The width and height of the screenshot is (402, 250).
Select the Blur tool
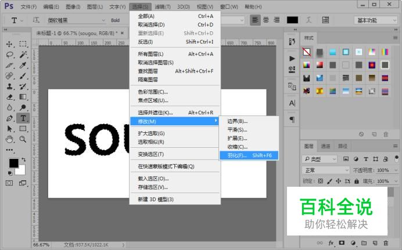[x=9, y=107]
